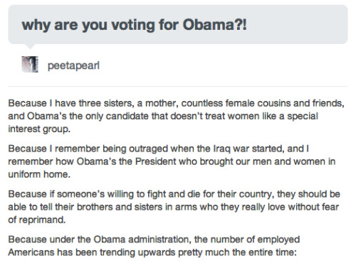Click the text 'of reprimand.'
Screen dimensions: 356x263
pos(37,220)
